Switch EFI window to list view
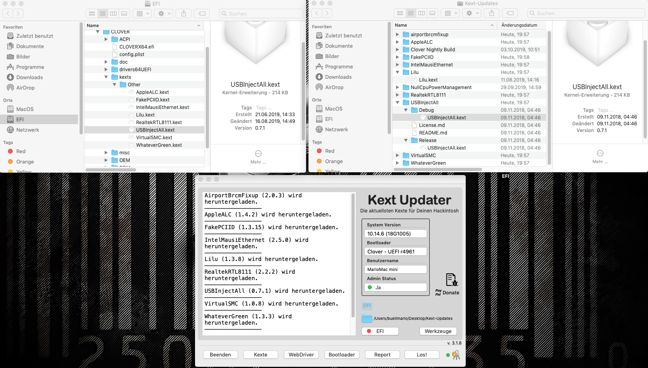The width and height of the screenshot is (648, 368). point(103,14)
